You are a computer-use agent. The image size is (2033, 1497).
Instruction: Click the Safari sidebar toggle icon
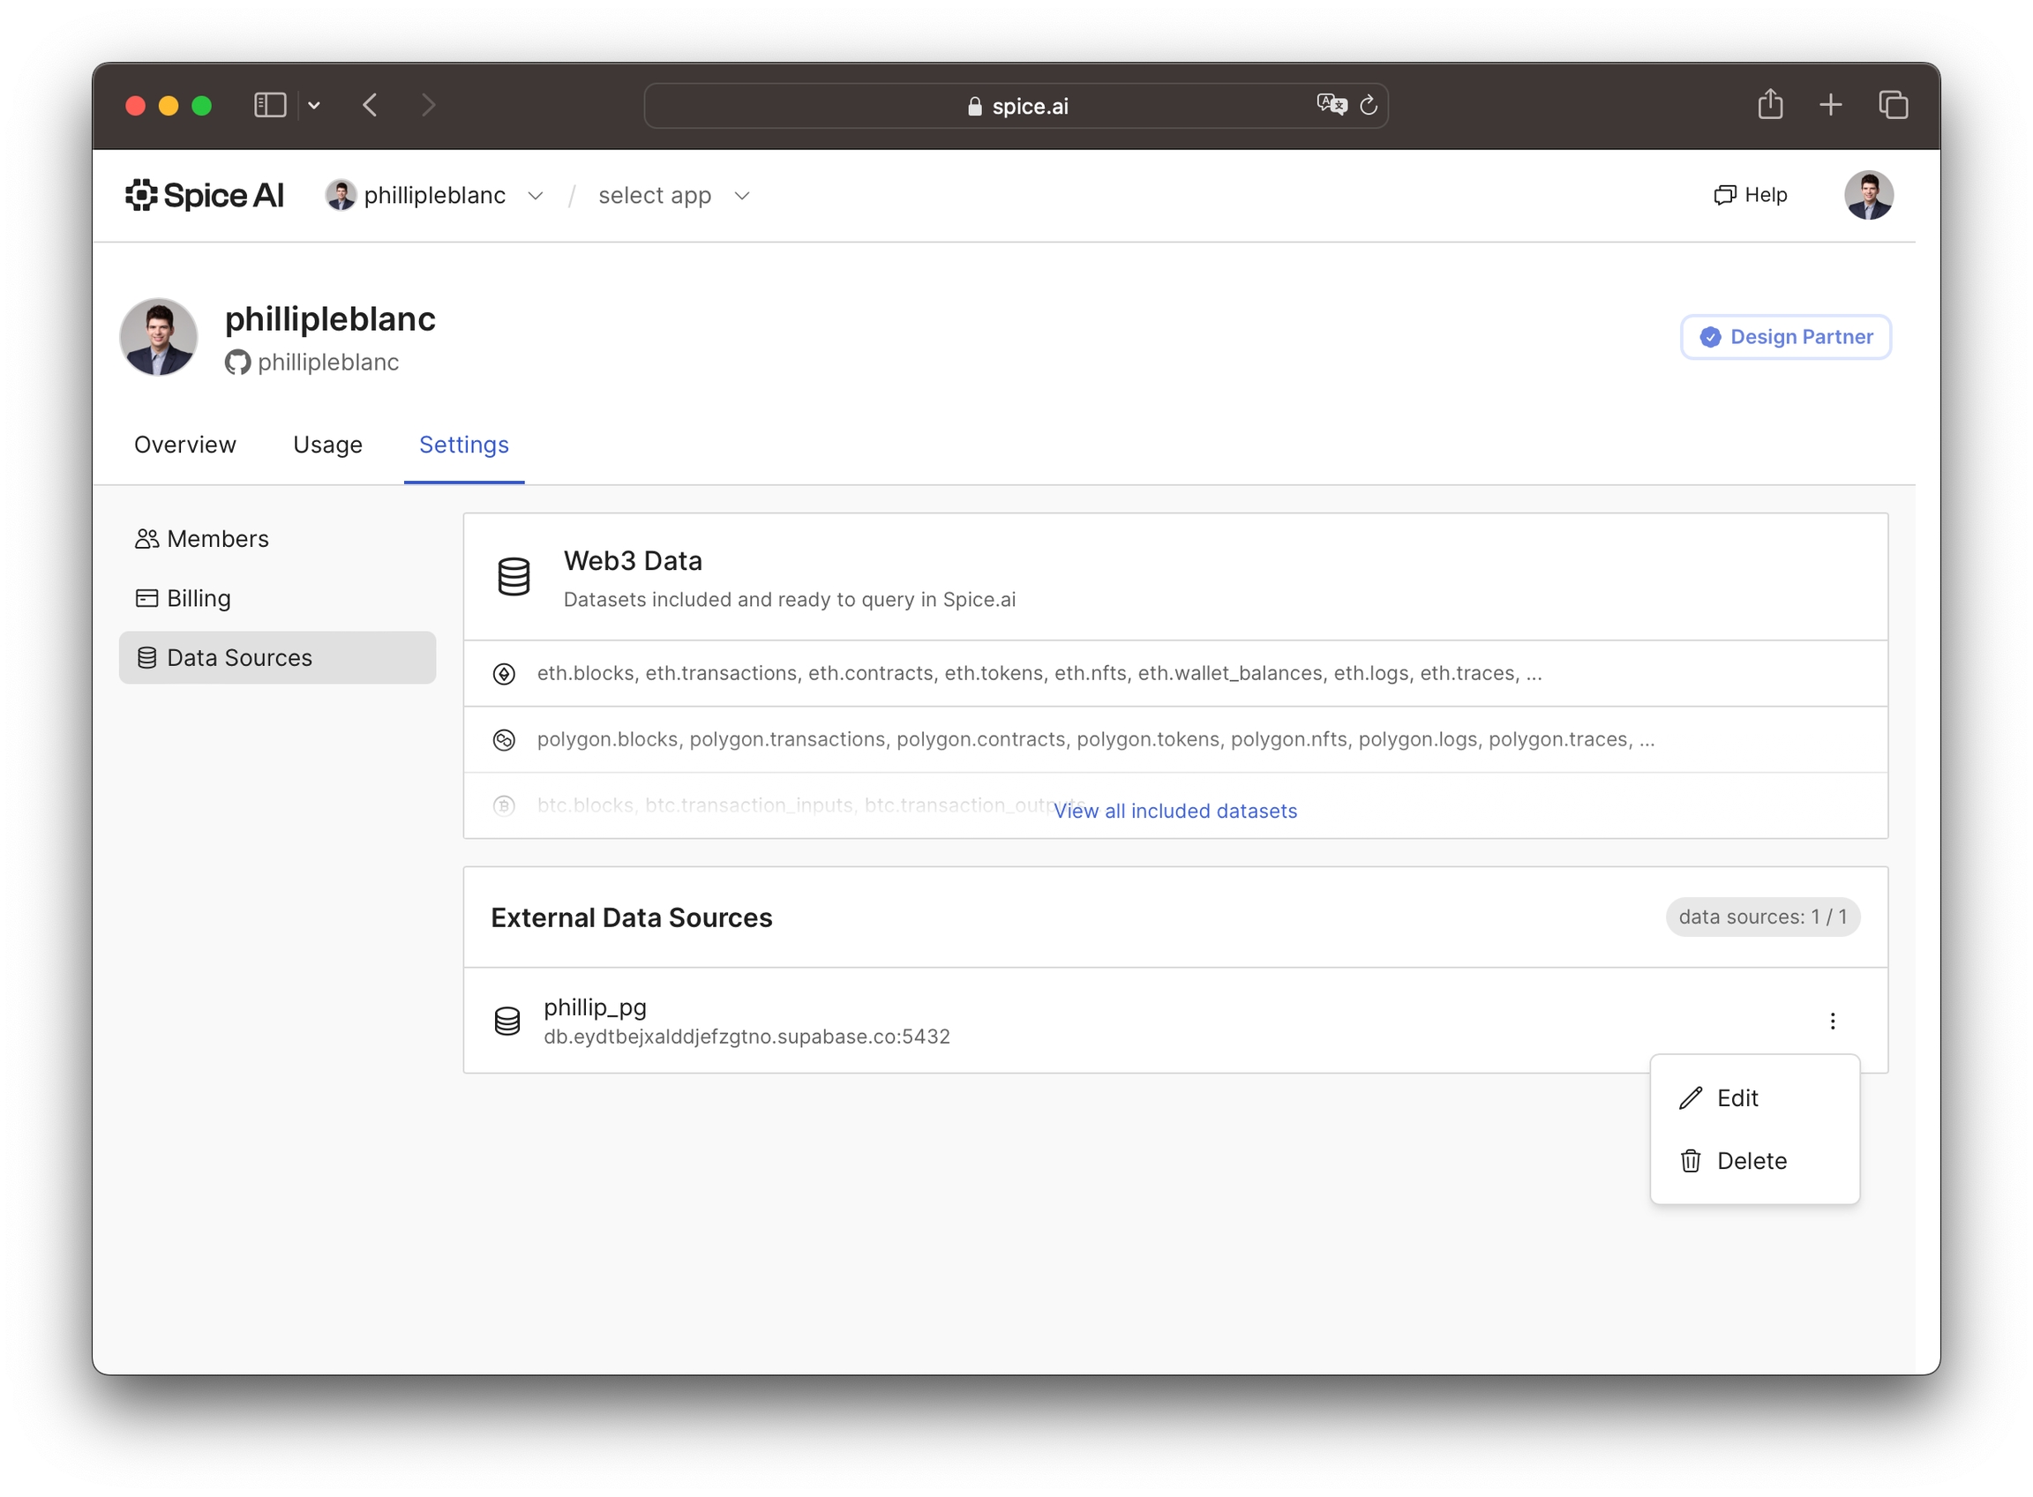[269, 105]
